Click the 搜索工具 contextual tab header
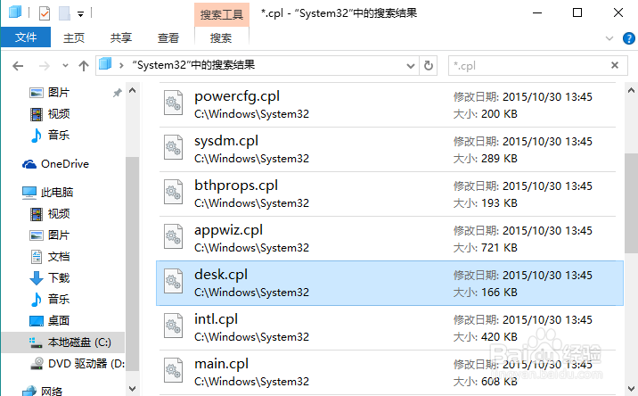Image resolution: width=638 pixels, height=396 pixels. [x=222, y=14]
